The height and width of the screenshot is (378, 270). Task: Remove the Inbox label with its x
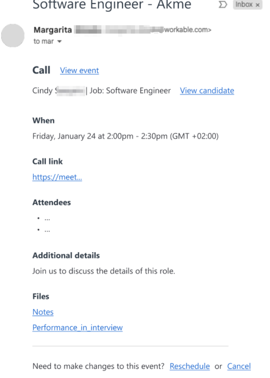click(x=257, y=5)
